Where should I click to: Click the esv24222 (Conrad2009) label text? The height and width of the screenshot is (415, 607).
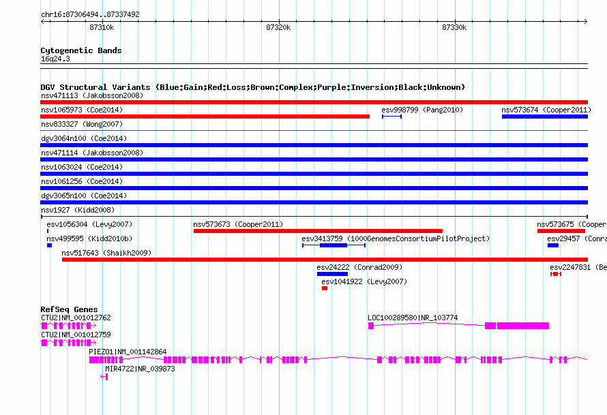click(359, 267)
